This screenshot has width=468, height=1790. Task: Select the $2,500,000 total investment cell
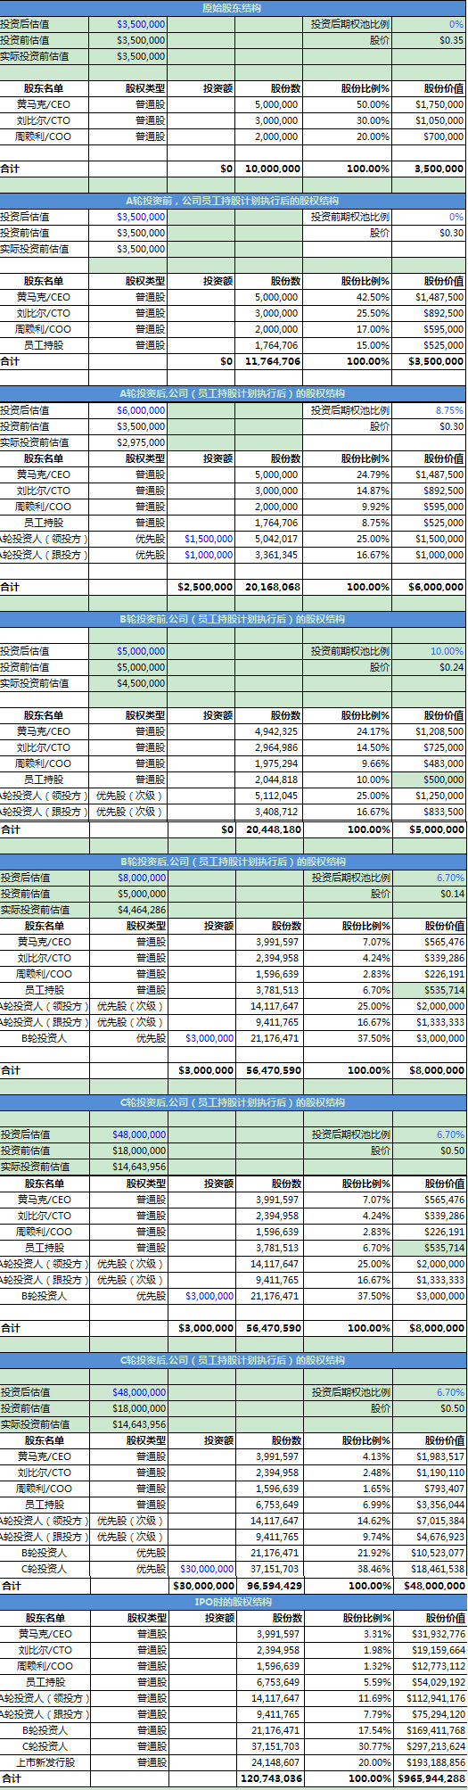pyautogui.click(x=202, y=587)
